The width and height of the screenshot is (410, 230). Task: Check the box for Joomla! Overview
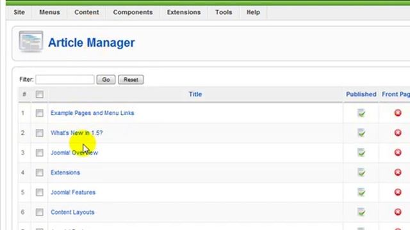(x=40, y=153)
